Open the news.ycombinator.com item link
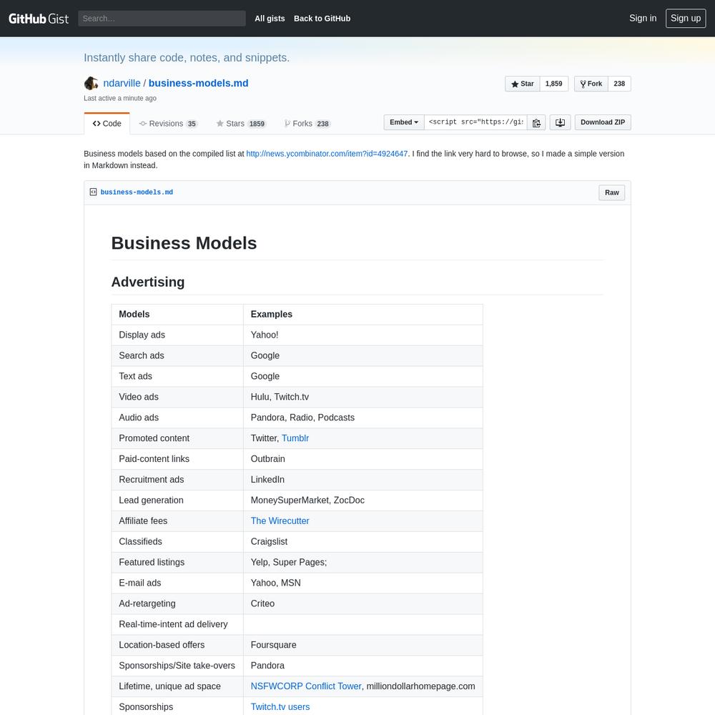 pyautogui.click(x=327, y=154)
